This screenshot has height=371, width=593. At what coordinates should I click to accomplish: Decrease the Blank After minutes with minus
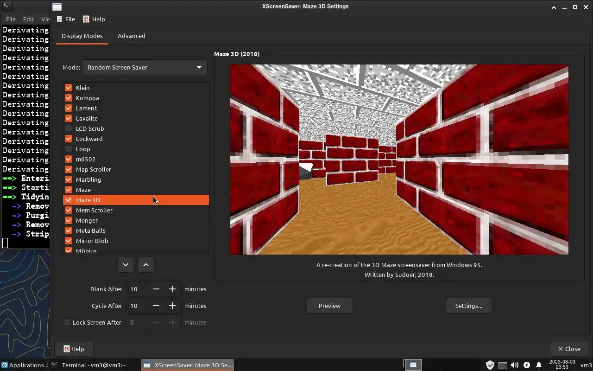(x=156, y=289)
